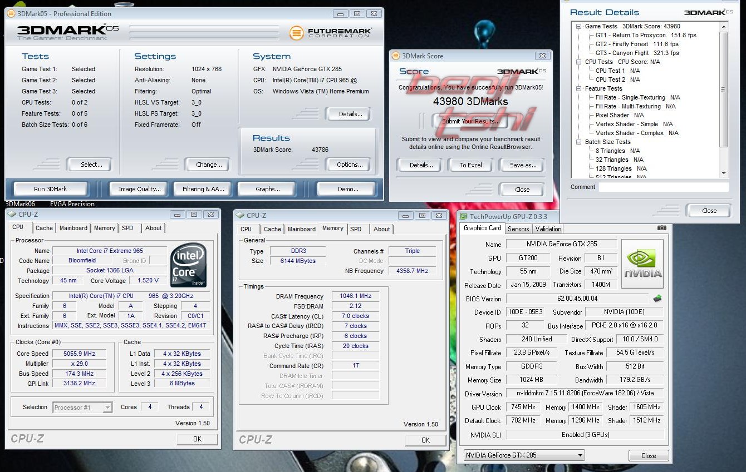The height and width of the screenshot is (472, 746).
Task: Collapse the Feature Tests tree node
Action: [580, 88]
